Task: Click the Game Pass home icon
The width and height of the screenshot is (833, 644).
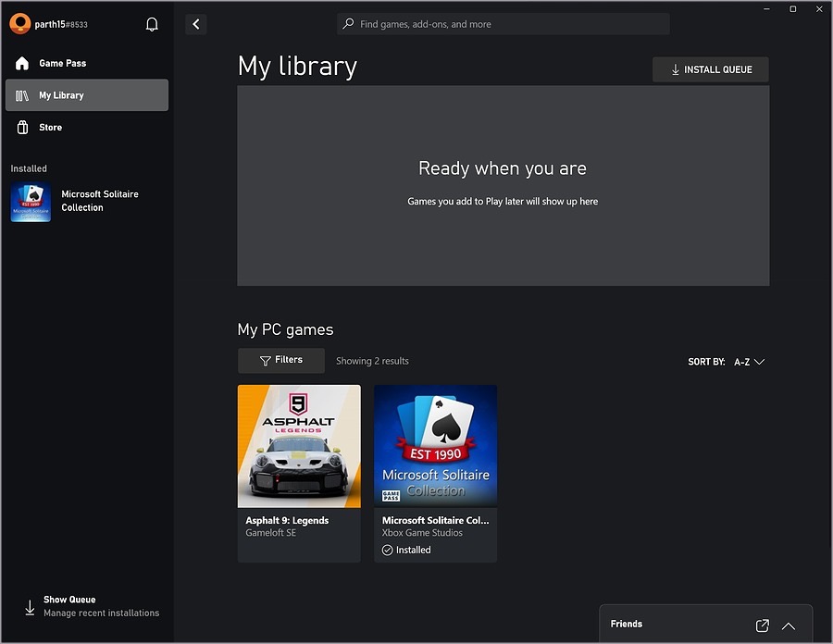Action: [22, 63]
